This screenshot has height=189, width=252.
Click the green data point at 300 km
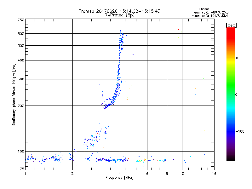[x=203, y=79]
